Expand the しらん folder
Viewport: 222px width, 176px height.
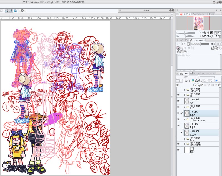pos(185,139)
